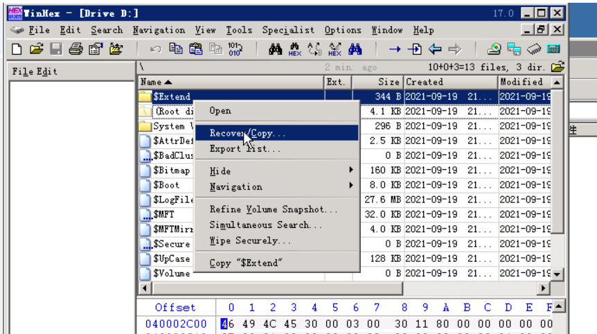Choose Wipe Securely... entry
This screenshot has width=597, height=334.
click(277, 240)
